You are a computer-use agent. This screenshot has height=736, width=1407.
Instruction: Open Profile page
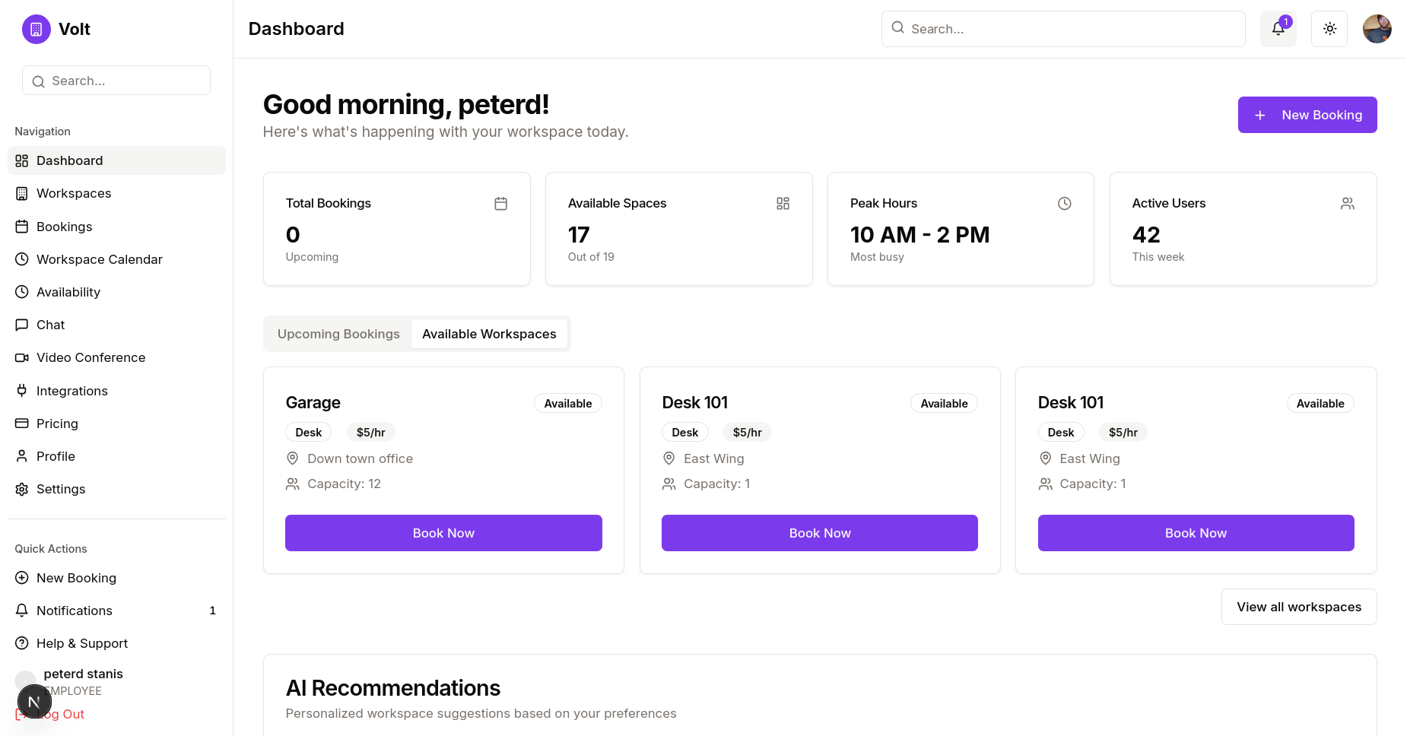coord(116,456)
